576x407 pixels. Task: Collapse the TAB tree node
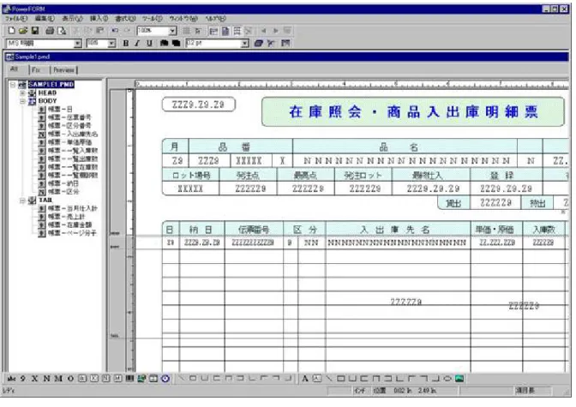tap(22, 201)
